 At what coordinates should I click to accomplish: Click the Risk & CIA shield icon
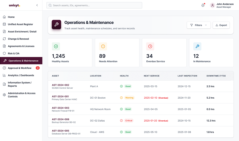pyautogui.click(x=4, y=53)
